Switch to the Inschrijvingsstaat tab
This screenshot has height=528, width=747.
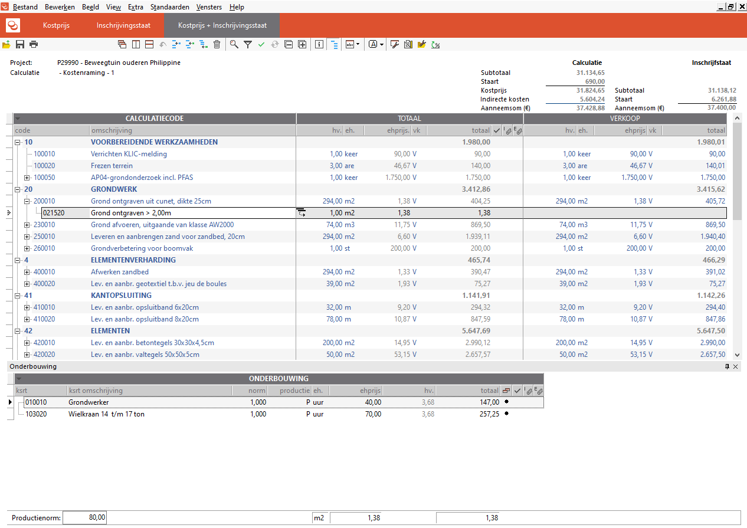(x=124, y=25)
